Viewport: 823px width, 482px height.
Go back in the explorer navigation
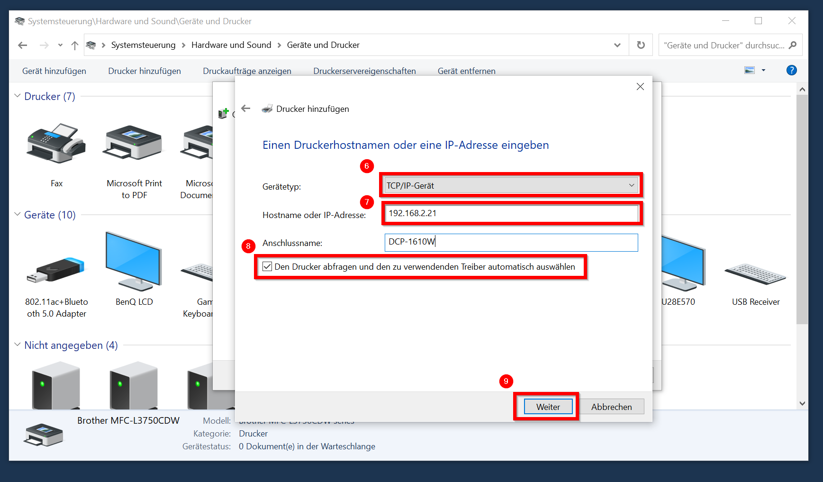pyautogui.click(x=22, y=45)
